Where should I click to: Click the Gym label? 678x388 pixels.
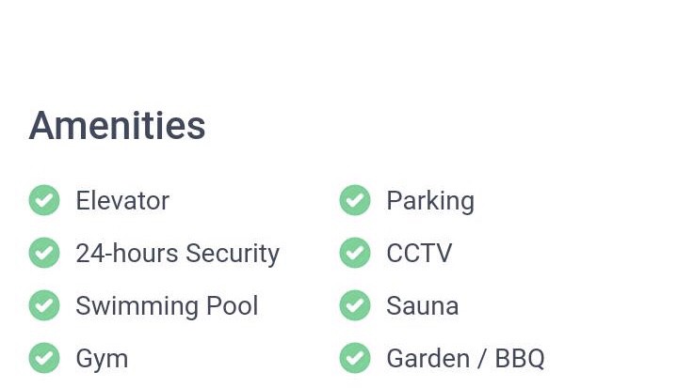point(102,360)
